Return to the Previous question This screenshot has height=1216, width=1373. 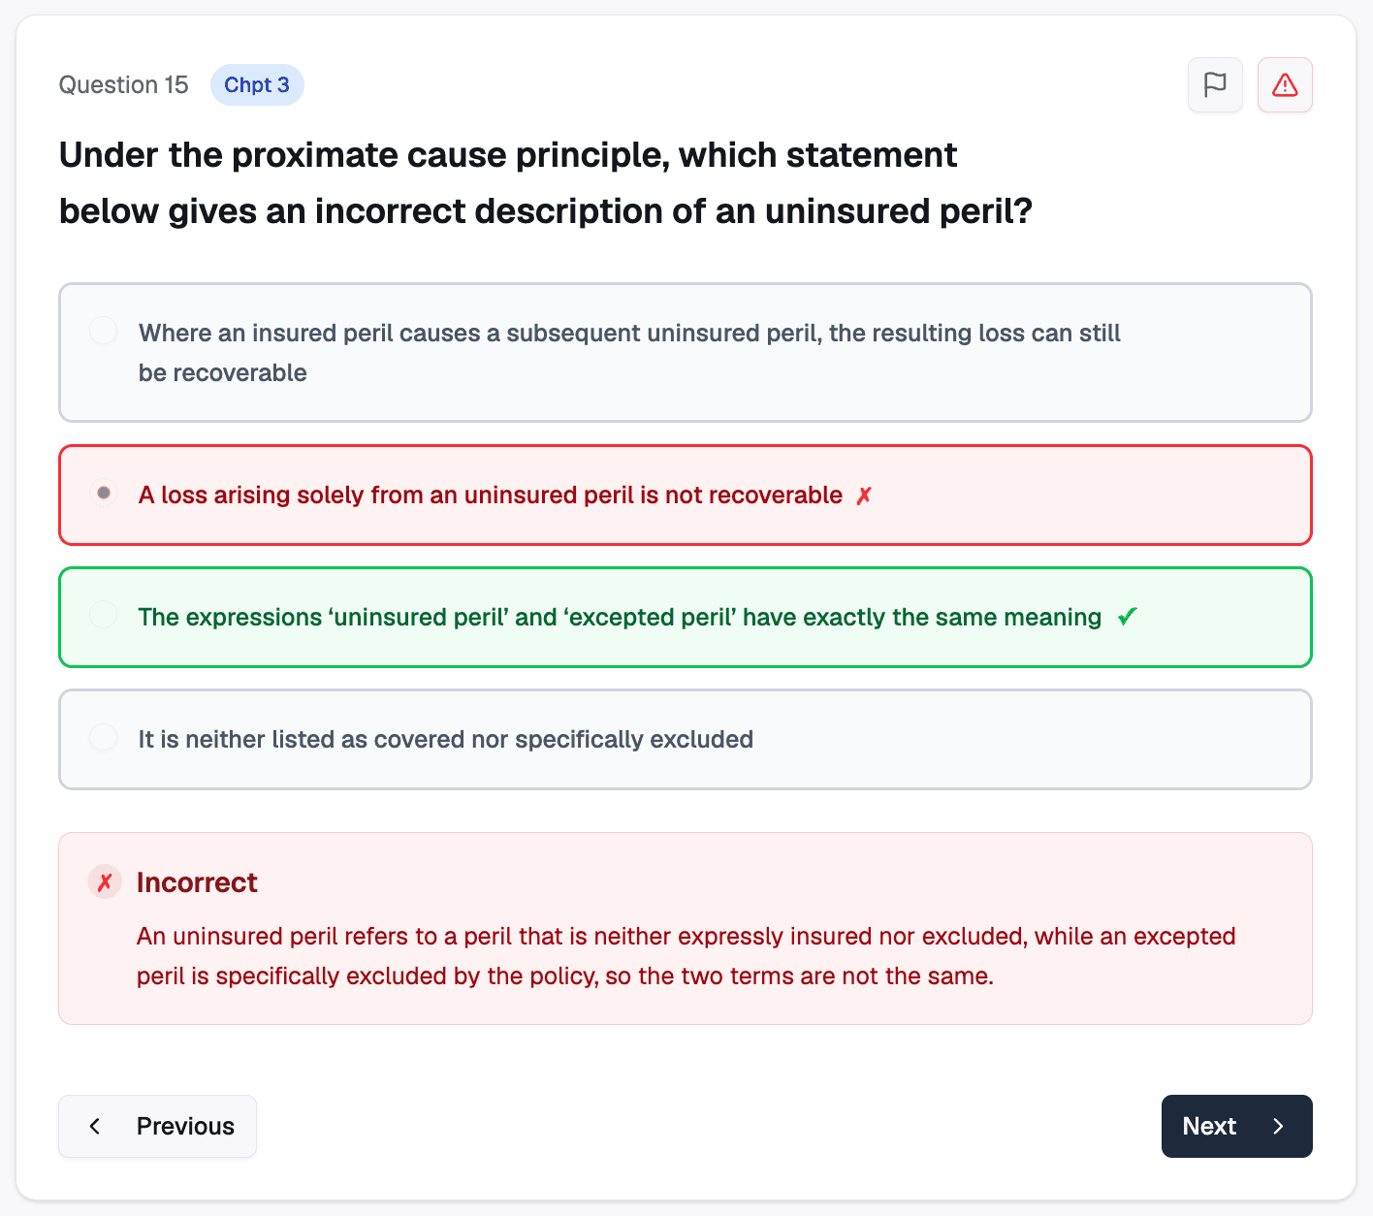[157, 1126]
